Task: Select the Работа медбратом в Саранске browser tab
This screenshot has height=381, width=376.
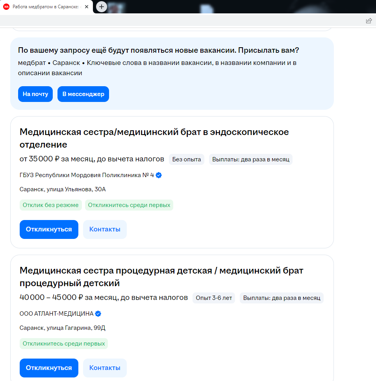Action: point(46,7)
